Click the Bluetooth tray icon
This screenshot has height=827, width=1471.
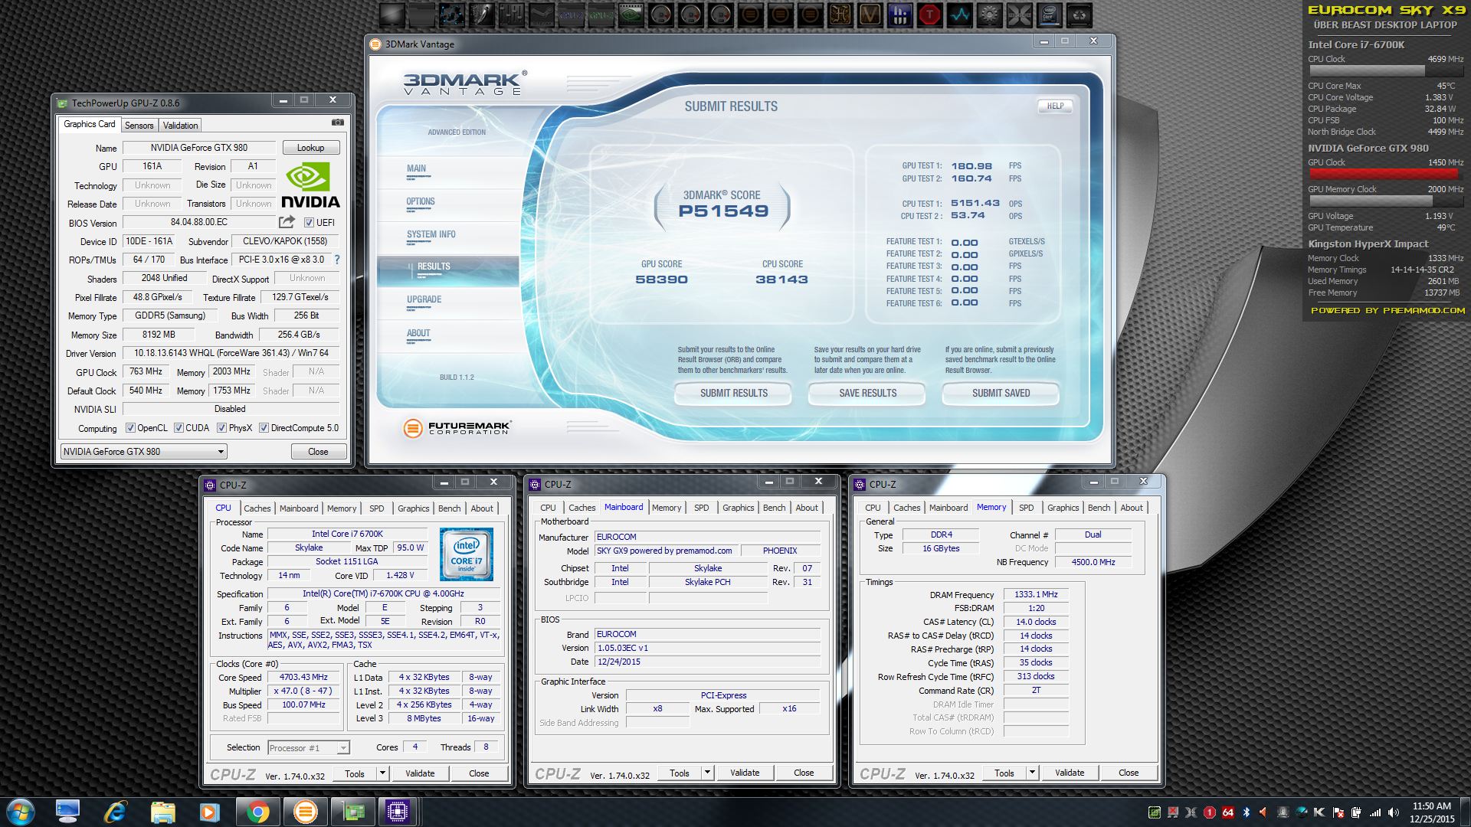coord(1247,812)
